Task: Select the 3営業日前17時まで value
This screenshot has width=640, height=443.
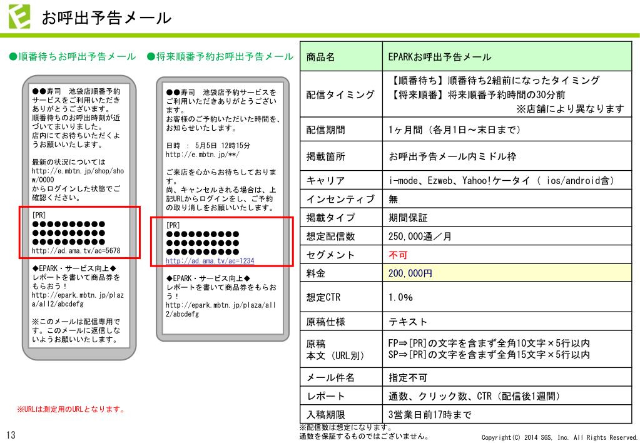Action: tap(430, 415)
